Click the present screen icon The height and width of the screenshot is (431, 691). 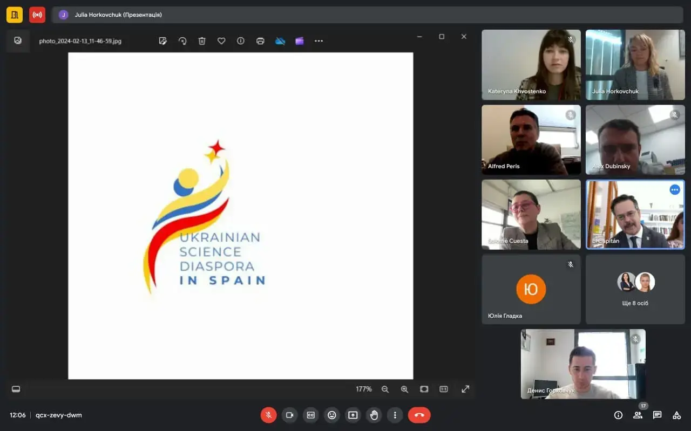coord(353,415)
